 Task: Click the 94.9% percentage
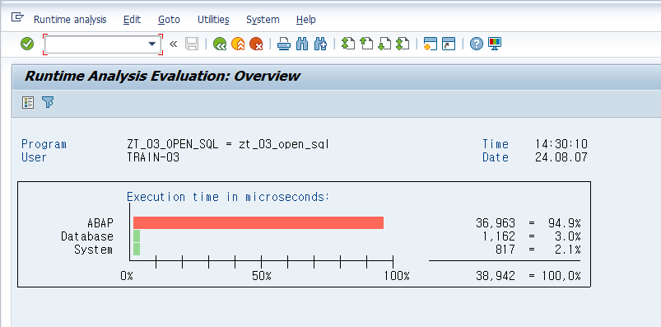click(x=565, y=222)
